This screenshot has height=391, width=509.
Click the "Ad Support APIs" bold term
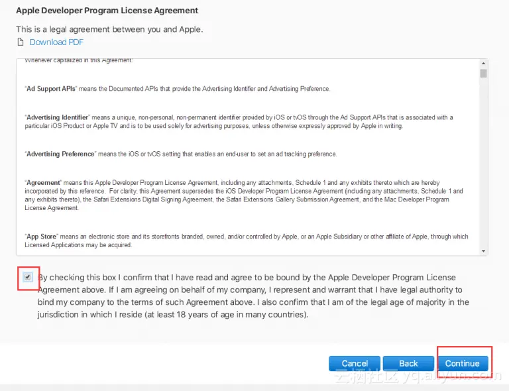51,89
